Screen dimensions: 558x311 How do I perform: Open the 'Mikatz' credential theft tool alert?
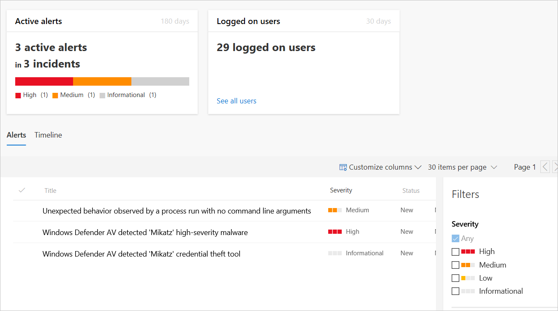(x=142, y=254)
